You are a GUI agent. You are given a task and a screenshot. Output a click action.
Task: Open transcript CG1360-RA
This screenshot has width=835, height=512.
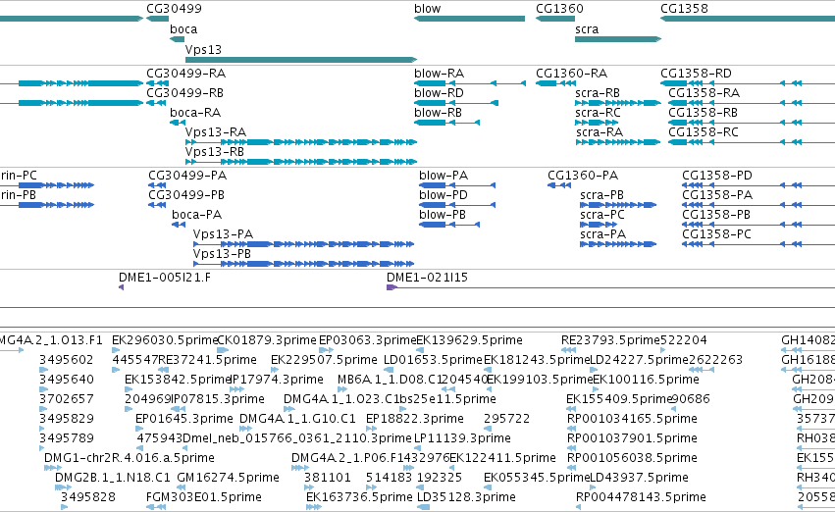571,74
